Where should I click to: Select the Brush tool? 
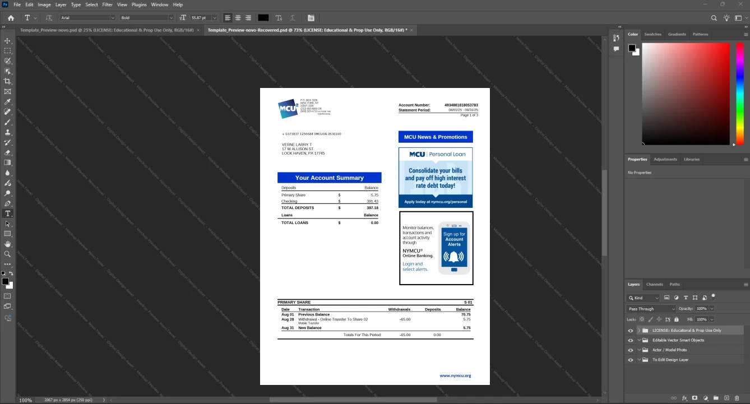pyautogui.click(x=7, y=122)
